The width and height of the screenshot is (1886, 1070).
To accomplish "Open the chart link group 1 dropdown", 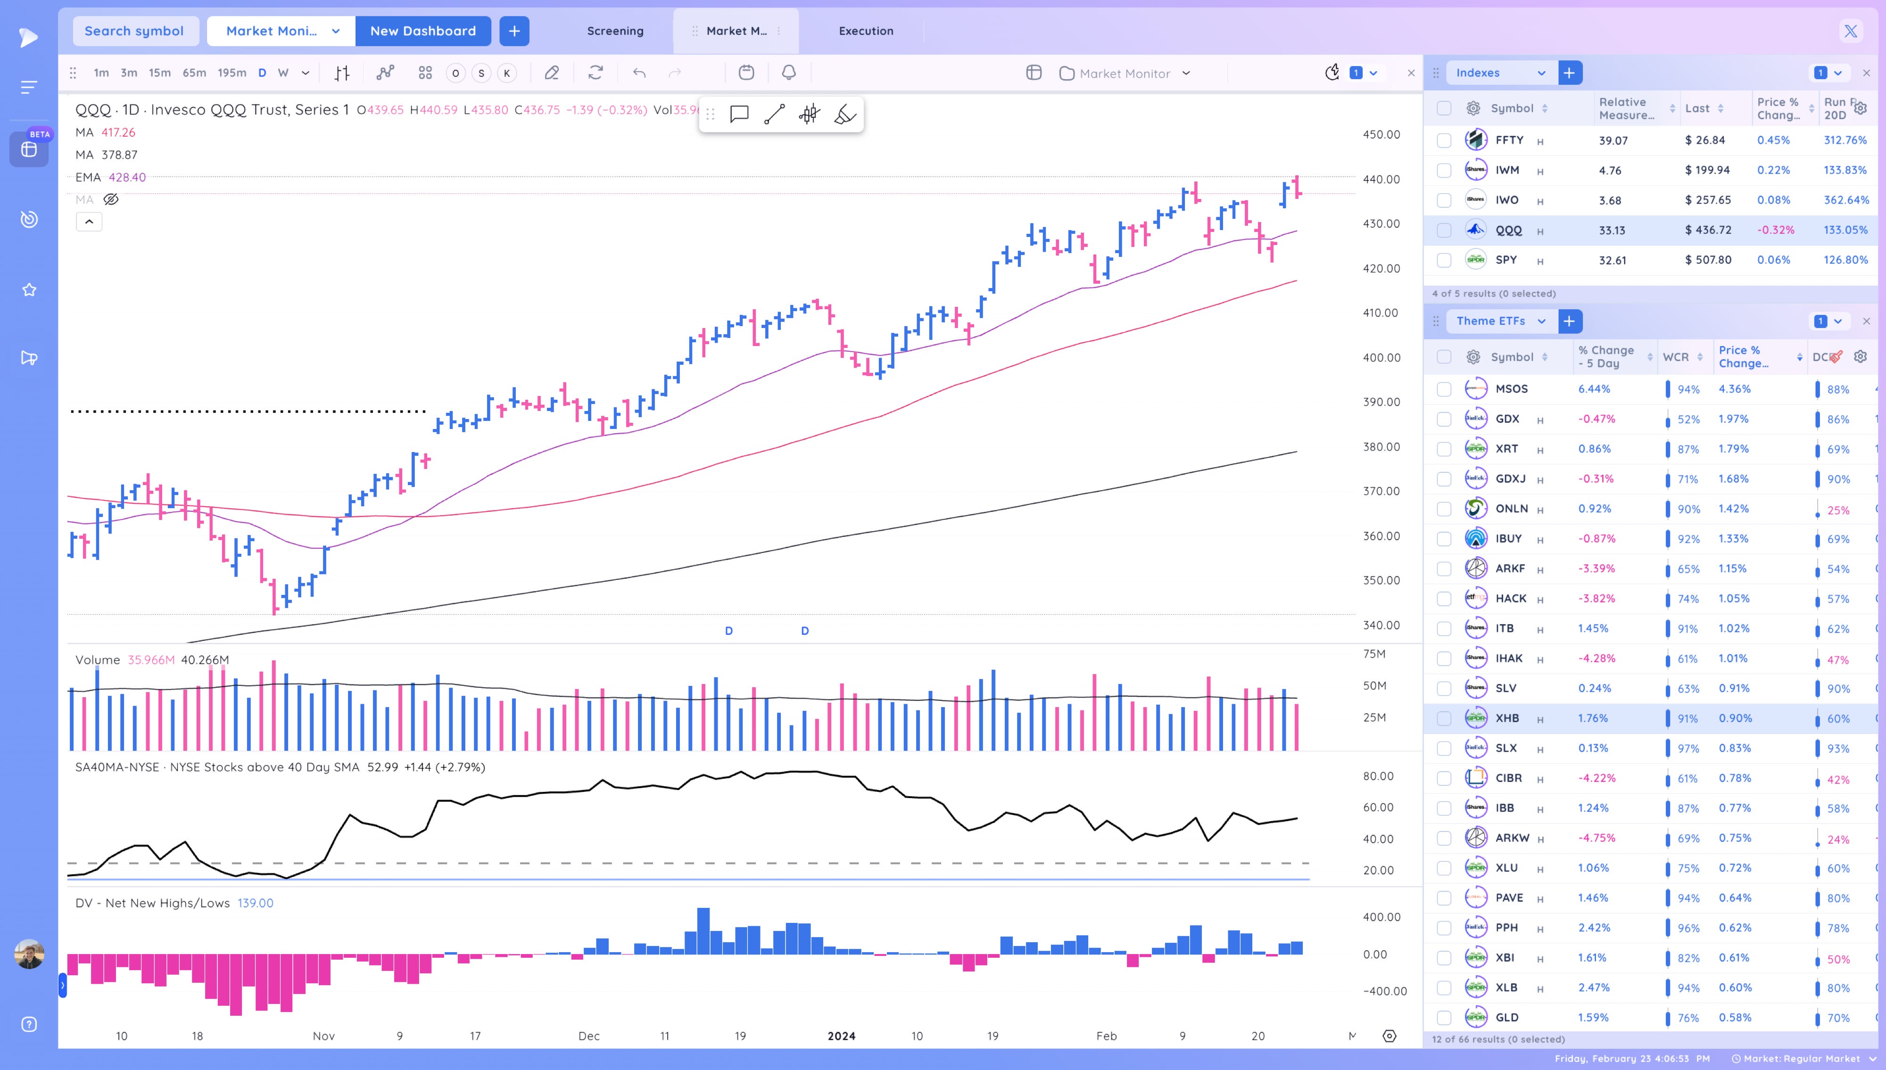I will tap(1364, 73).
